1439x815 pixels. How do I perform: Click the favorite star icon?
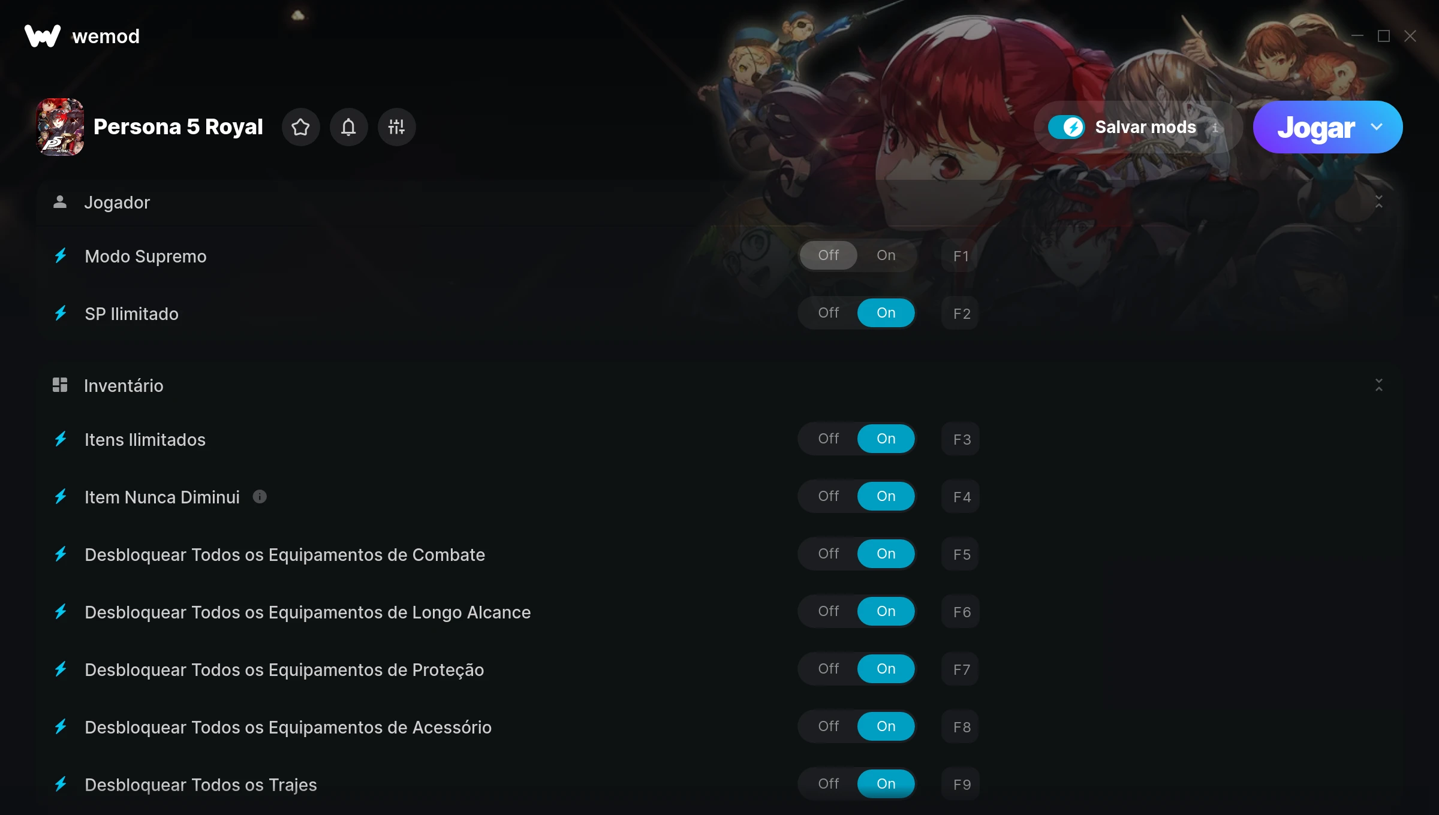tap(300, 127)
